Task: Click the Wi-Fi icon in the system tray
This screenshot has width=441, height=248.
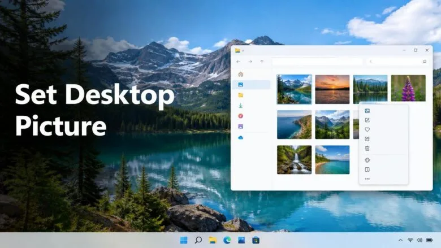Action: click(x=410, y=240)
